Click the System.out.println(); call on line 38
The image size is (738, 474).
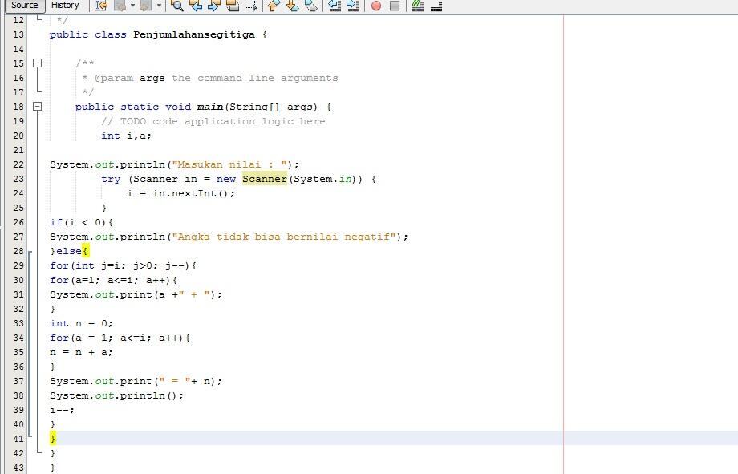pyautogui.click(x=117, y=395)
